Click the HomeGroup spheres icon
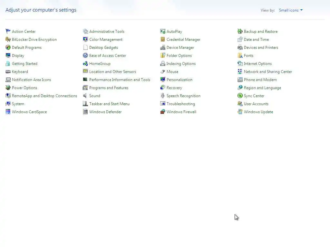This screenshot has height=247, width=330. coord(85,63)
